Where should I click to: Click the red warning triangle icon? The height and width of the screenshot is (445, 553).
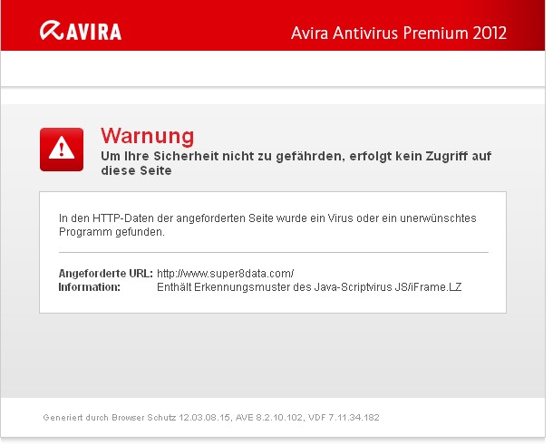(62, 150)
